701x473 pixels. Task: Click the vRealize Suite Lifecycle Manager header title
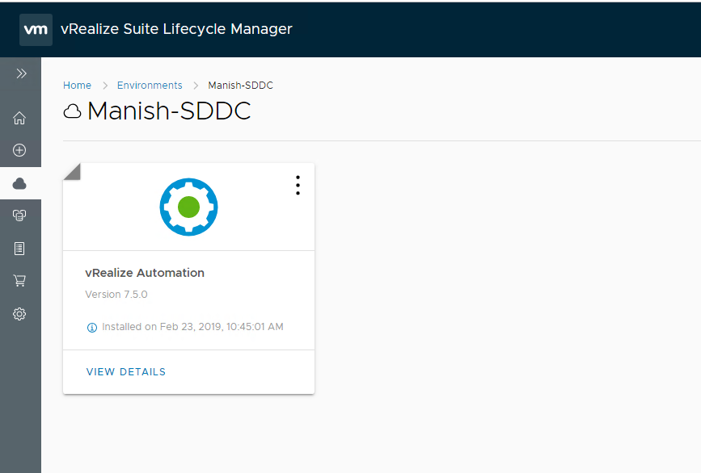click(x=176, y=29)
